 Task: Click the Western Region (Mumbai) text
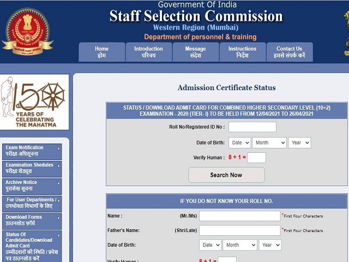[196, 27]
